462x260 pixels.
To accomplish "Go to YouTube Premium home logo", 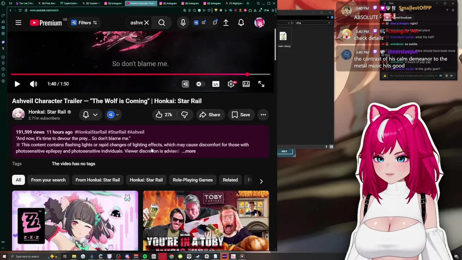I will (45, 23).
